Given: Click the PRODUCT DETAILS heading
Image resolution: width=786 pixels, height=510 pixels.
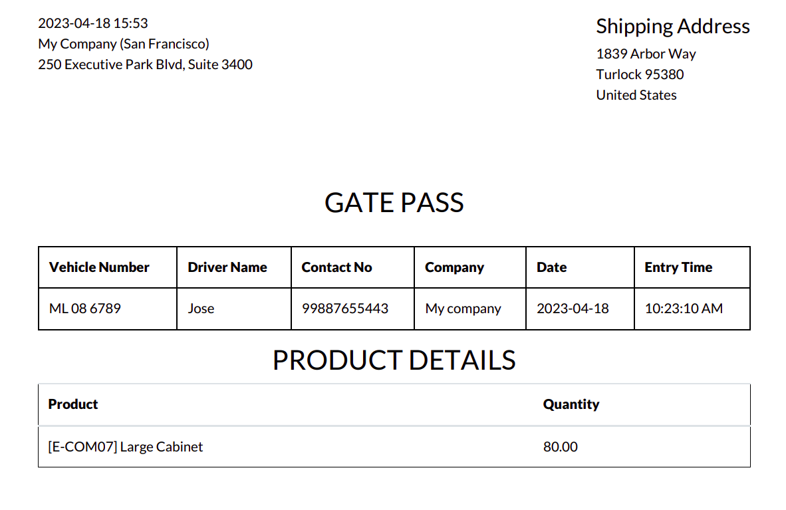Looking at the screenshot, I should (x=394, y=360).
